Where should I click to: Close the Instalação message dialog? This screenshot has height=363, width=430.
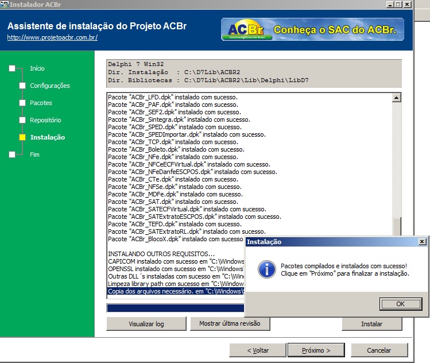coord(422,241)
